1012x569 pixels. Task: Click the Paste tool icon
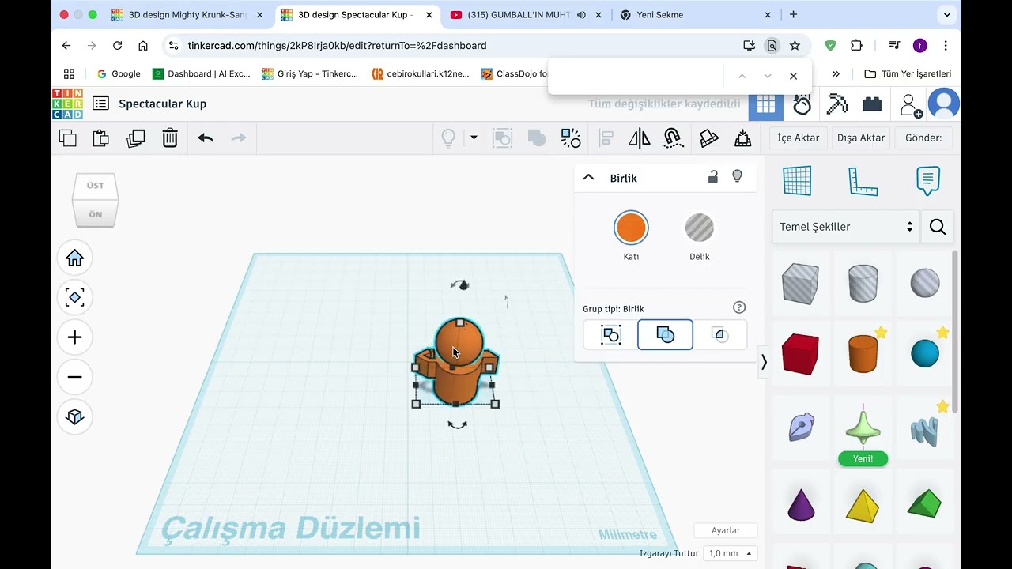(x=101, y=138)
